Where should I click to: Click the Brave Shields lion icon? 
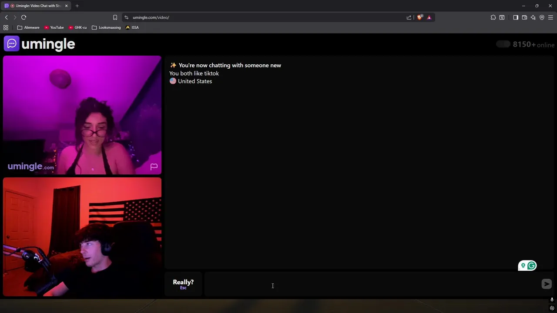coord(419,17)
